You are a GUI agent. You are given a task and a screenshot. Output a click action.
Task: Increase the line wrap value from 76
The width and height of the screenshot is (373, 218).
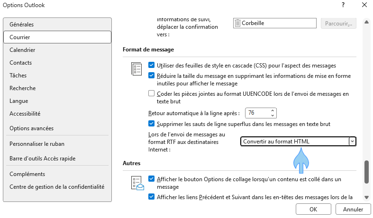pos(273,111)
